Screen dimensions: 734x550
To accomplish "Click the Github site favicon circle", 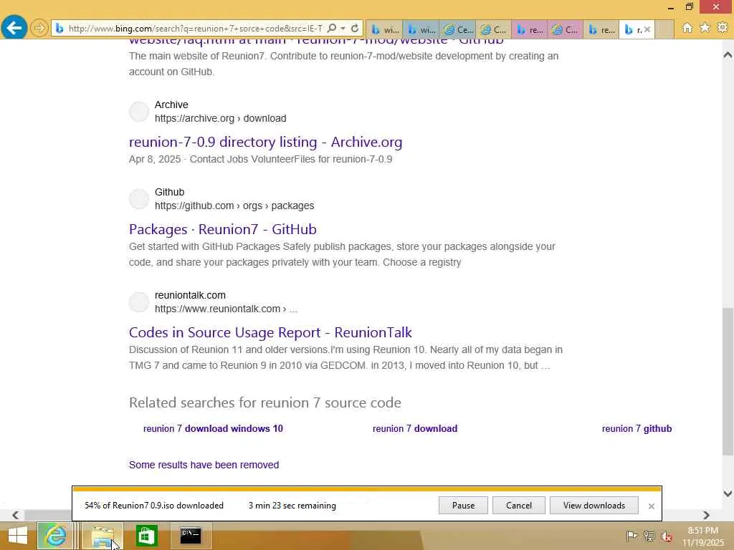I will pyautogui.click(x=138, y=199).
